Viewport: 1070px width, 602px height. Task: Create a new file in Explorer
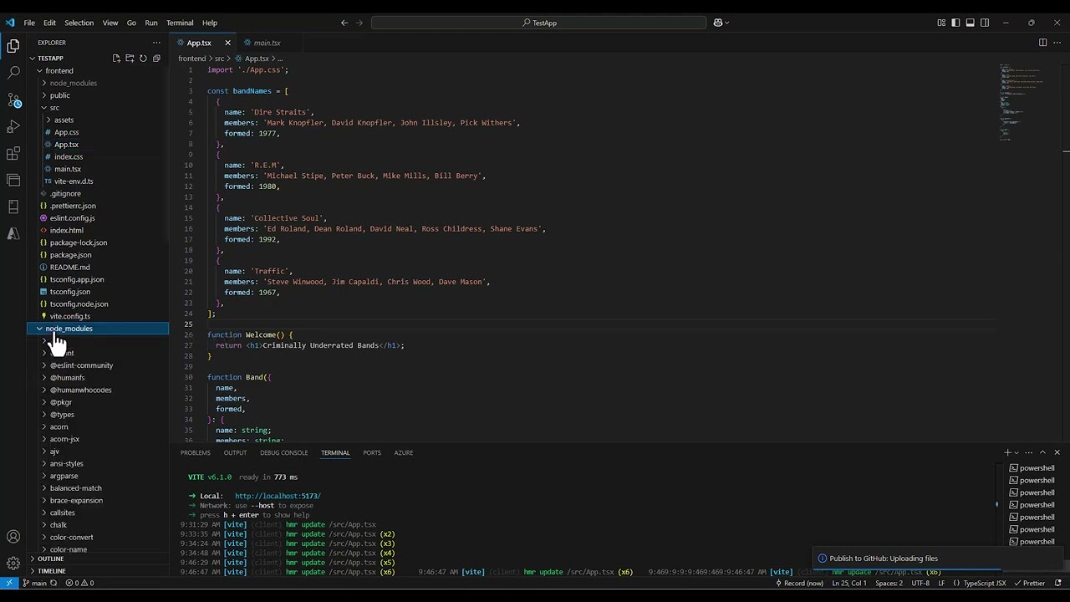(116, 59)
